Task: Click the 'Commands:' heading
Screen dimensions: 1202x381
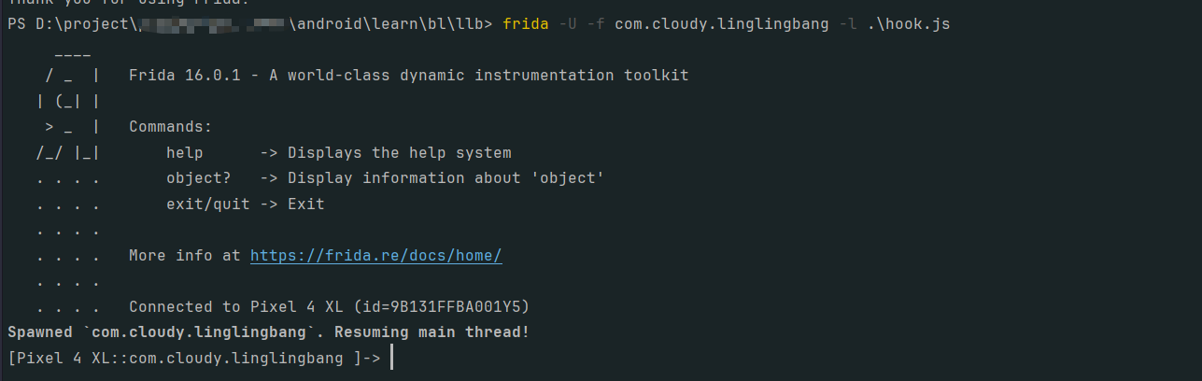Action: pos(170,126)
